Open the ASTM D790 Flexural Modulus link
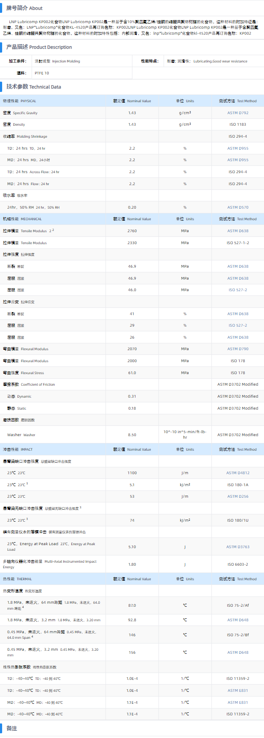Screen dimensions: 264x738 pos(238,349)
